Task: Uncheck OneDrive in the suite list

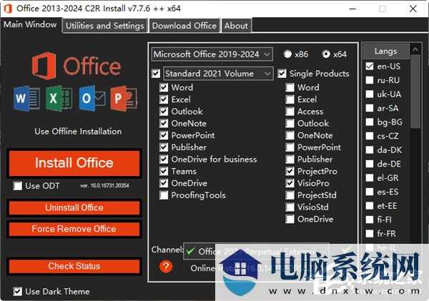Action: [164, 183]
